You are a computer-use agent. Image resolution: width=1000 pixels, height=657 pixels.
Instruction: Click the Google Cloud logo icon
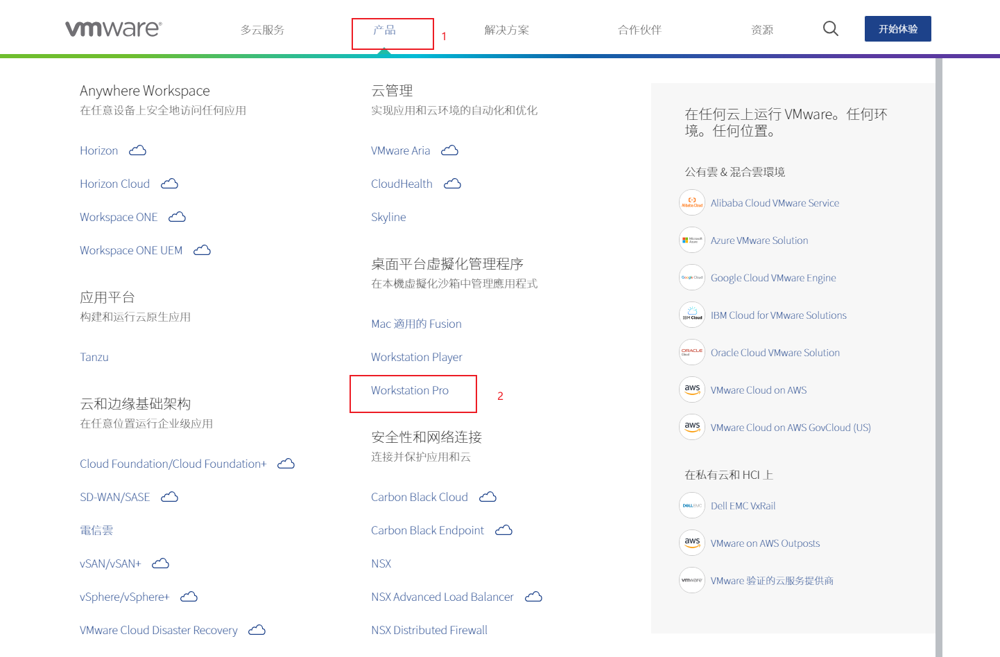(x=692, y=277)
